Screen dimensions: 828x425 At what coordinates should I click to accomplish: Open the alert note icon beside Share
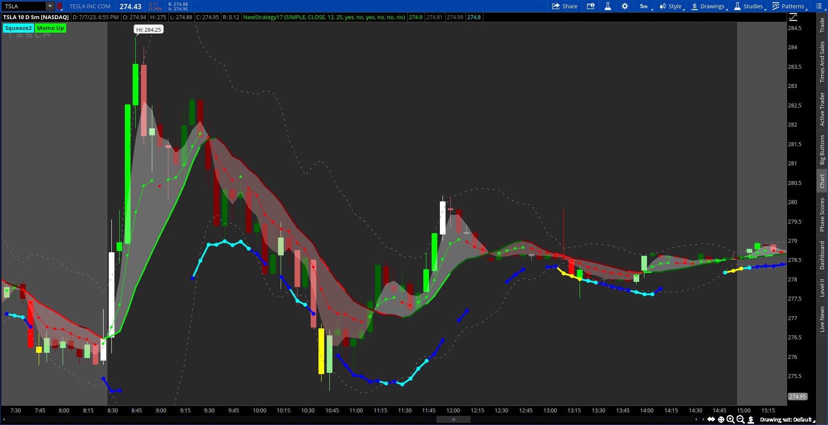591,6
